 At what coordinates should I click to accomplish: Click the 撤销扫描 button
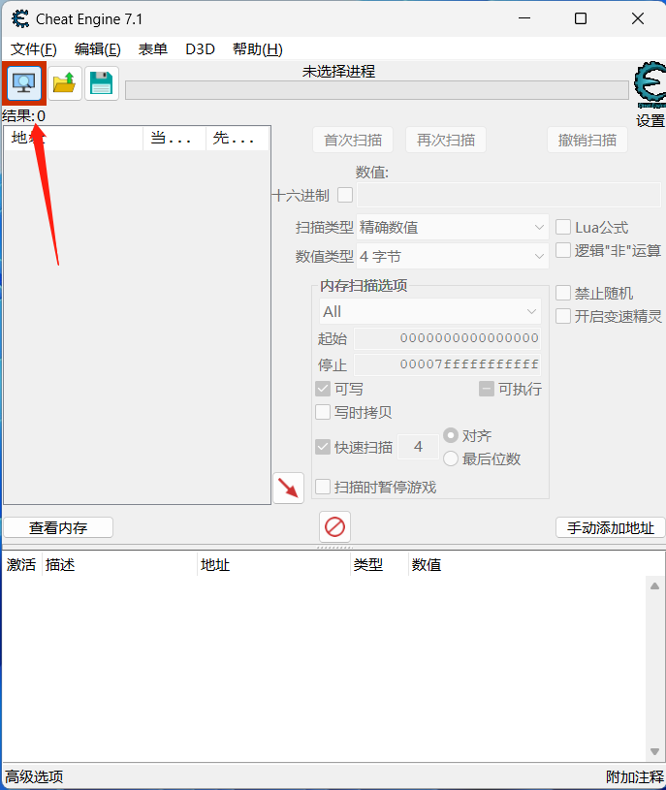(x=587, y=140)
